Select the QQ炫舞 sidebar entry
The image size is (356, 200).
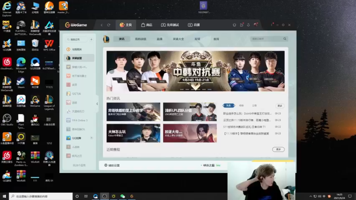point(79,138)
